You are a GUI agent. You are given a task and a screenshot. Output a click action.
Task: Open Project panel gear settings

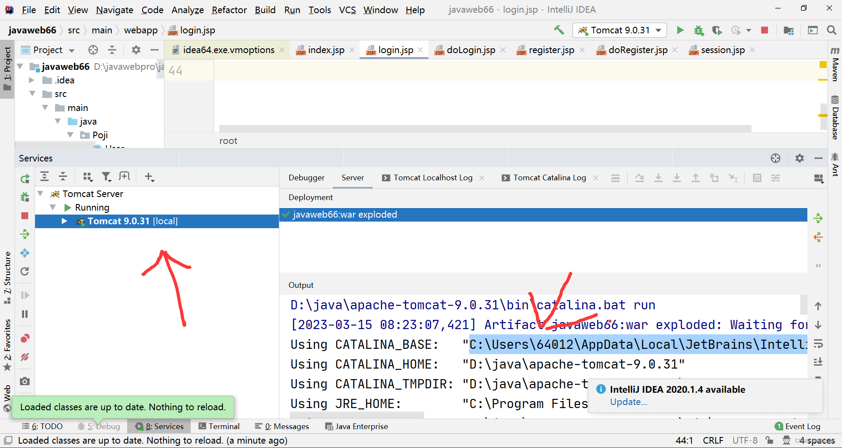click(x=136, y=50)
